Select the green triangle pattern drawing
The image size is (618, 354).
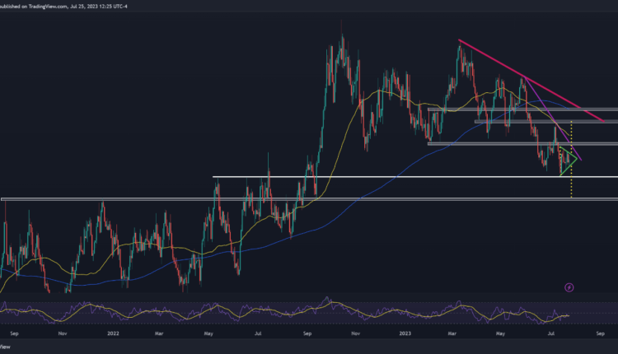click(568, 158)
